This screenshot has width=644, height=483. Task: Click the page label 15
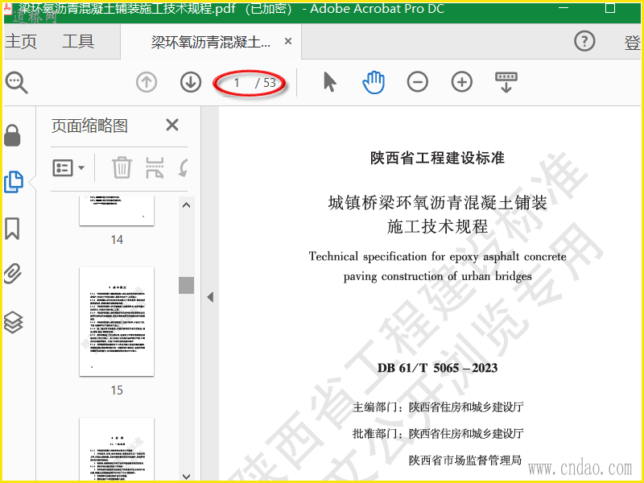click(x=117, y=390)
